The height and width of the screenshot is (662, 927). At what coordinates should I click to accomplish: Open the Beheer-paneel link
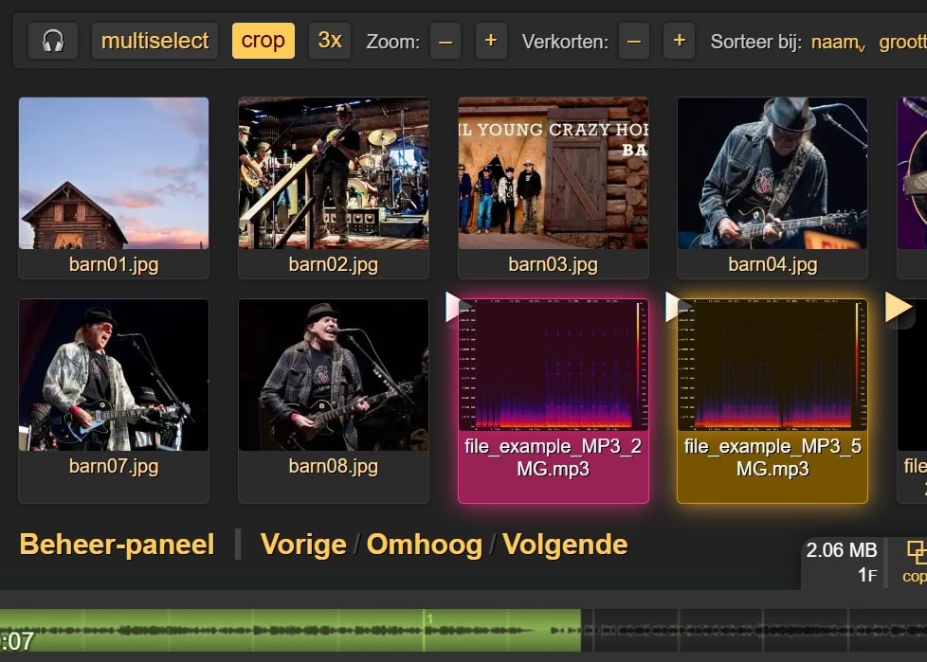click(117, 545)
